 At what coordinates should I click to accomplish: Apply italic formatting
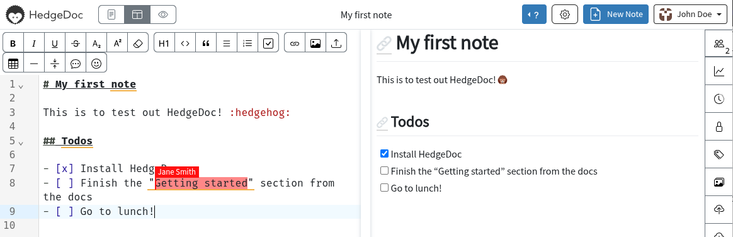(x=34, y=43)
